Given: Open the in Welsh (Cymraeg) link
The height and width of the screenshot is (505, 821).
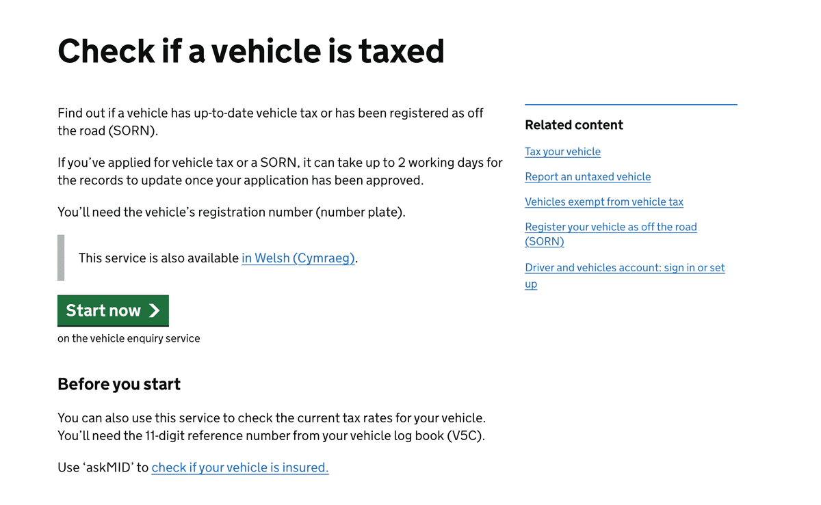Looking at the screenshot, I should [x=298, y=258].
